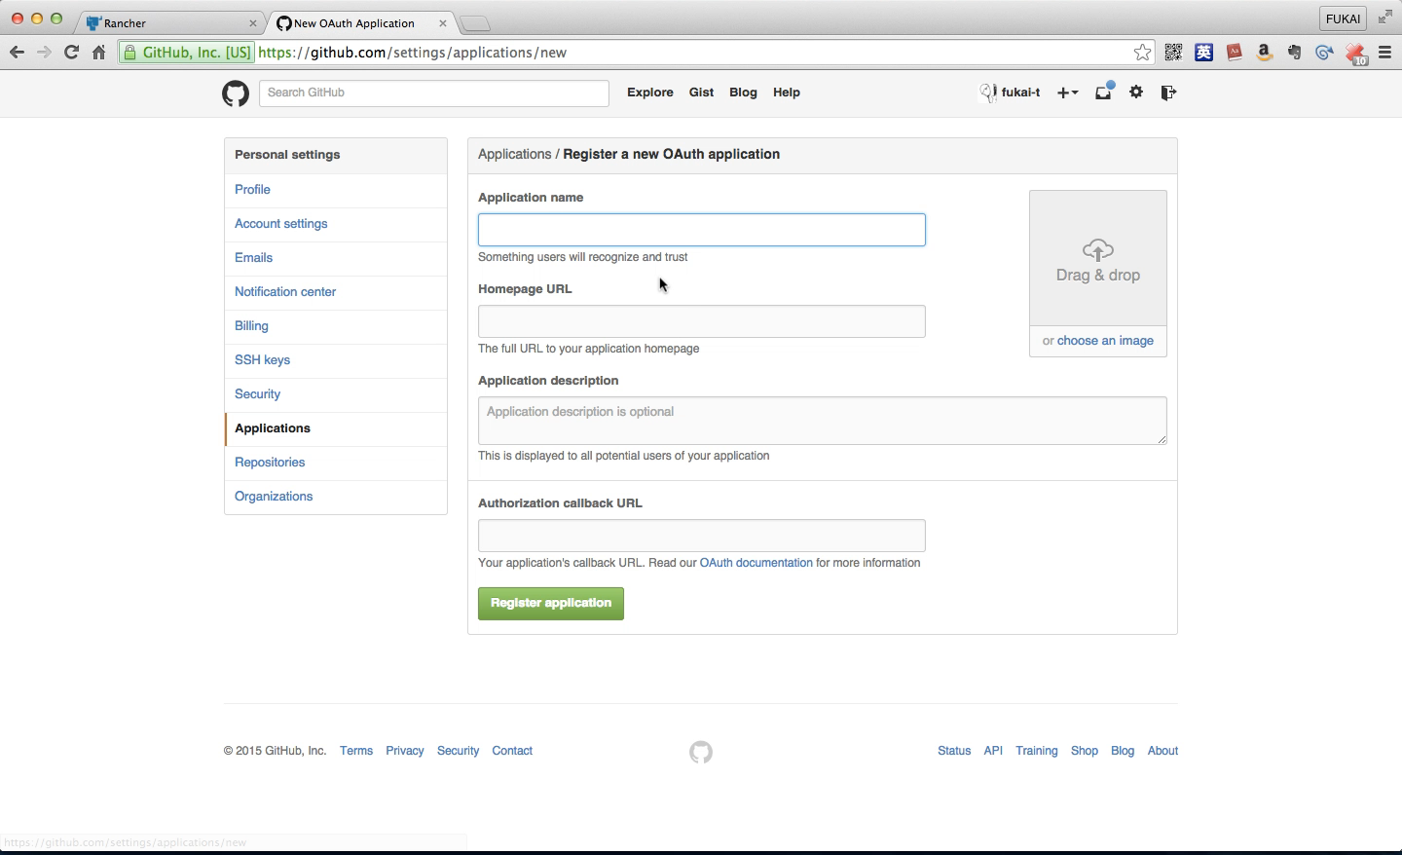Viewport: 1402px width, 855px height.
Task: Reload the current page
Action: [x=71, y=53]
